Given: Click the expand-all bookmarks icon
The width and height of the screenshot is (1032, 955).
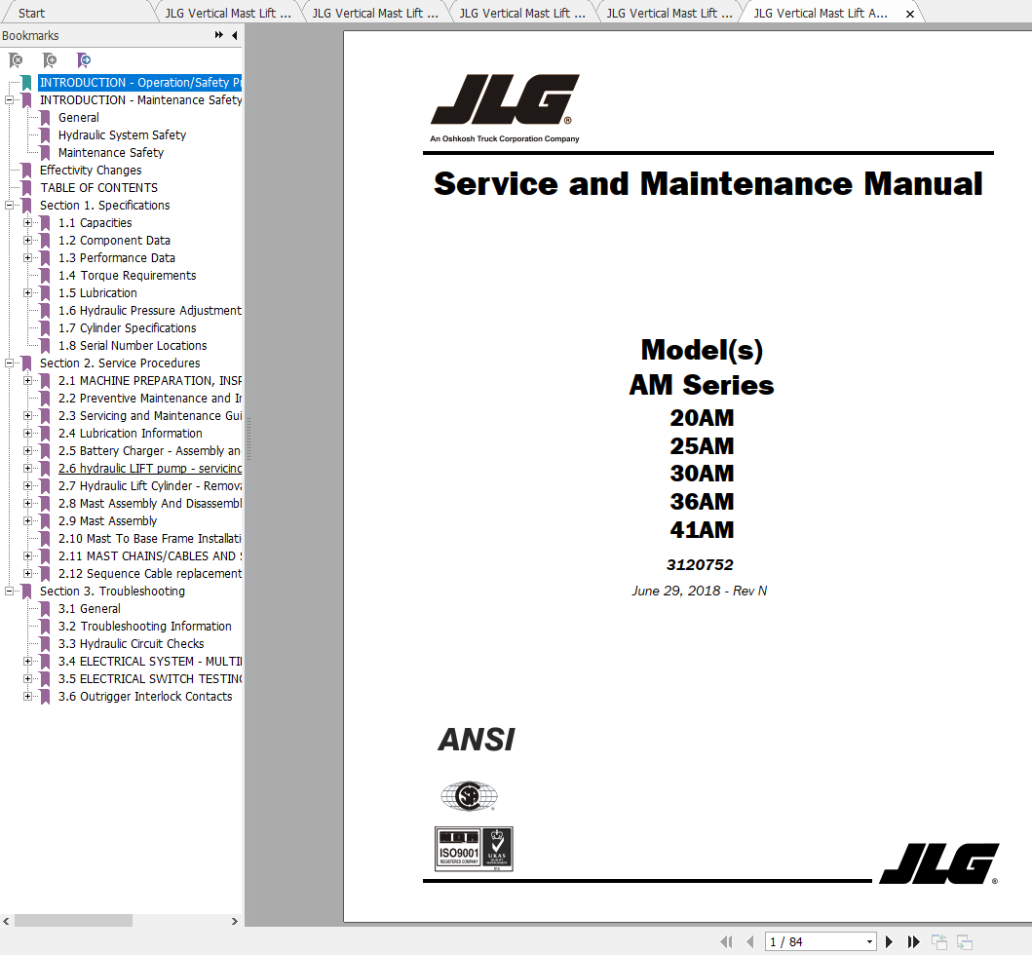Looking at the screenshot, I should [x=50, y=60].
